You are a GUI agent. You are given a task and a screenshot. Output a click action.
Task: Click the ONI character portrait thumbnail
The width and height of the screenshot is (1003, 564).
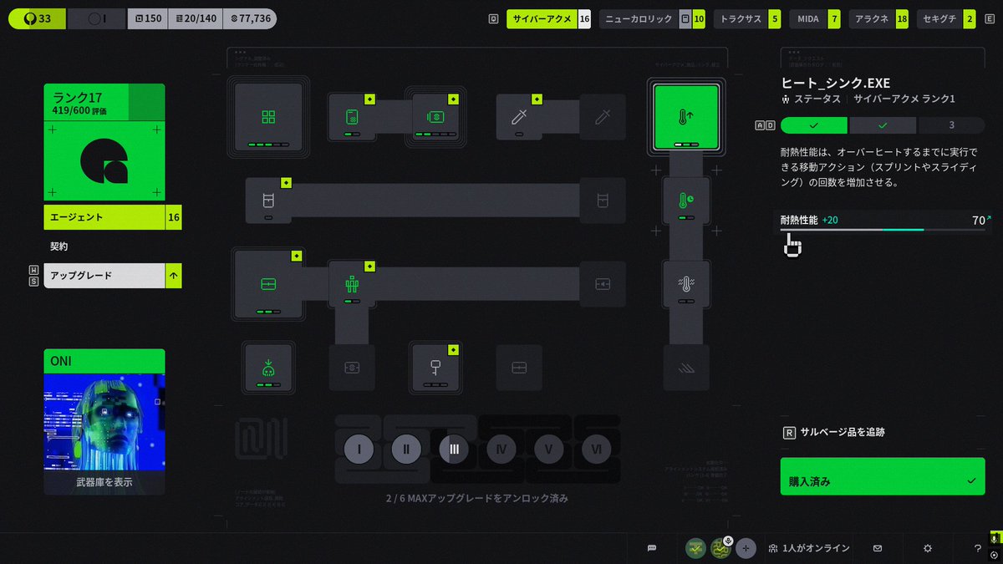click(x=104, y=420)
